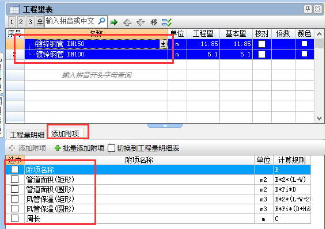Click the pin icon in title bar
This screenshot has width=326, height=229.
pos(308,9)
